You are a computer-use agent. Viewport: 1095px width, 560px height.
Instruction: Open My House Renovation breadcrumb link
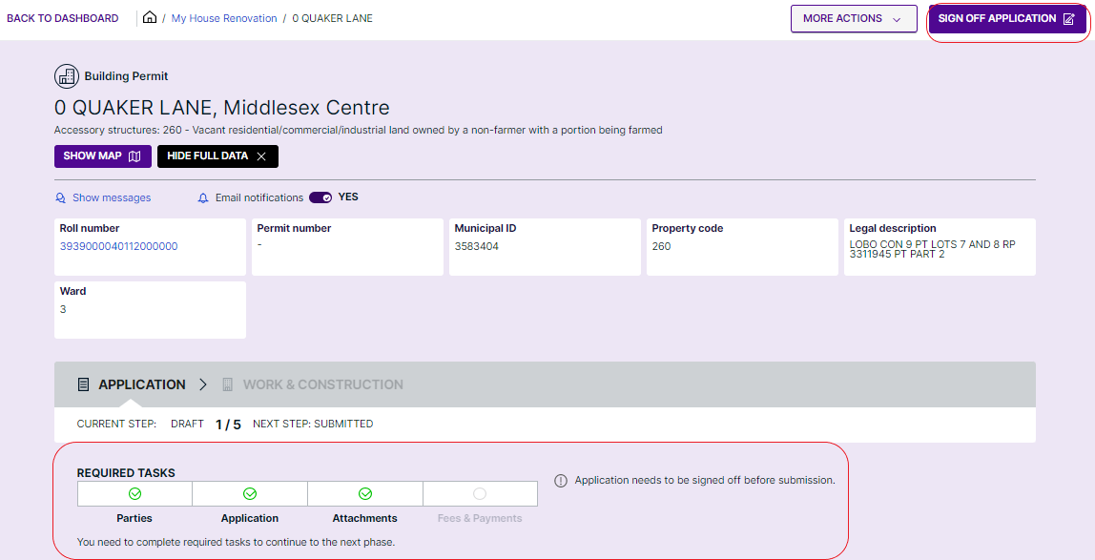[223, 17]
